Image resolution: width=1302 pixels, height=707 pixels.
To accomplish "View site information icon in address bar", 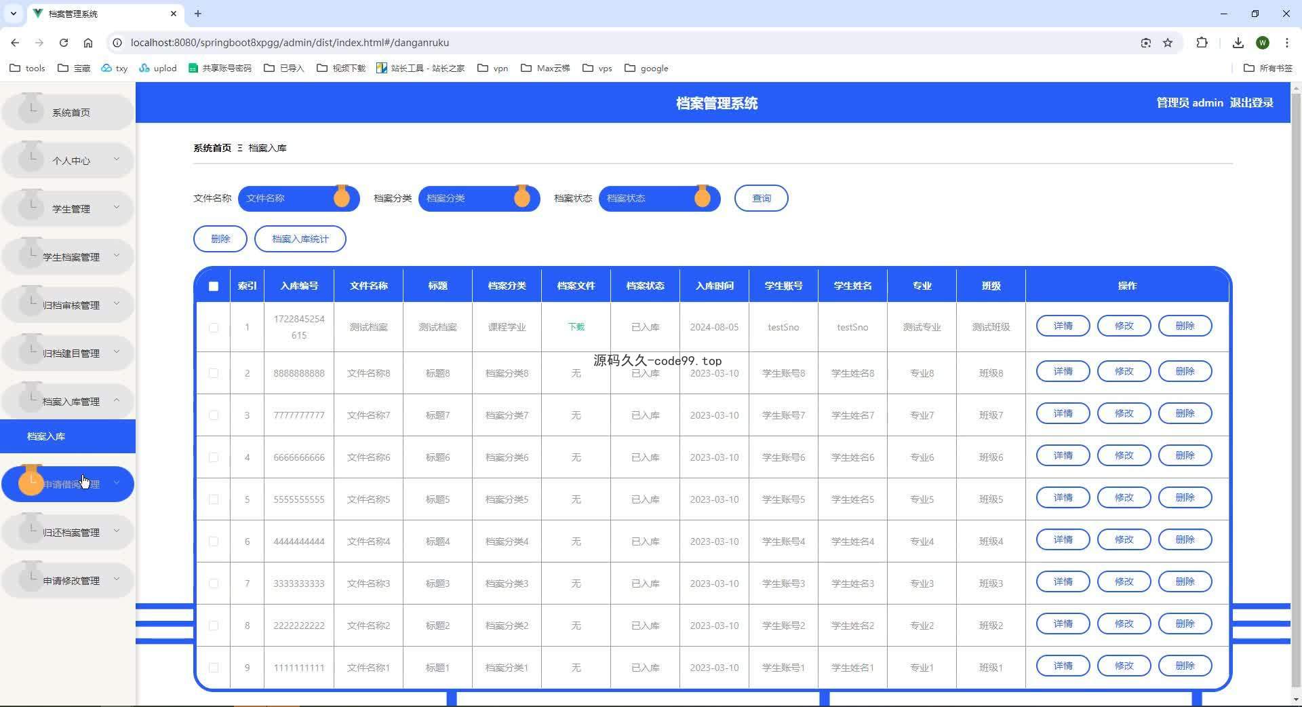I will [x=117, y=42].
